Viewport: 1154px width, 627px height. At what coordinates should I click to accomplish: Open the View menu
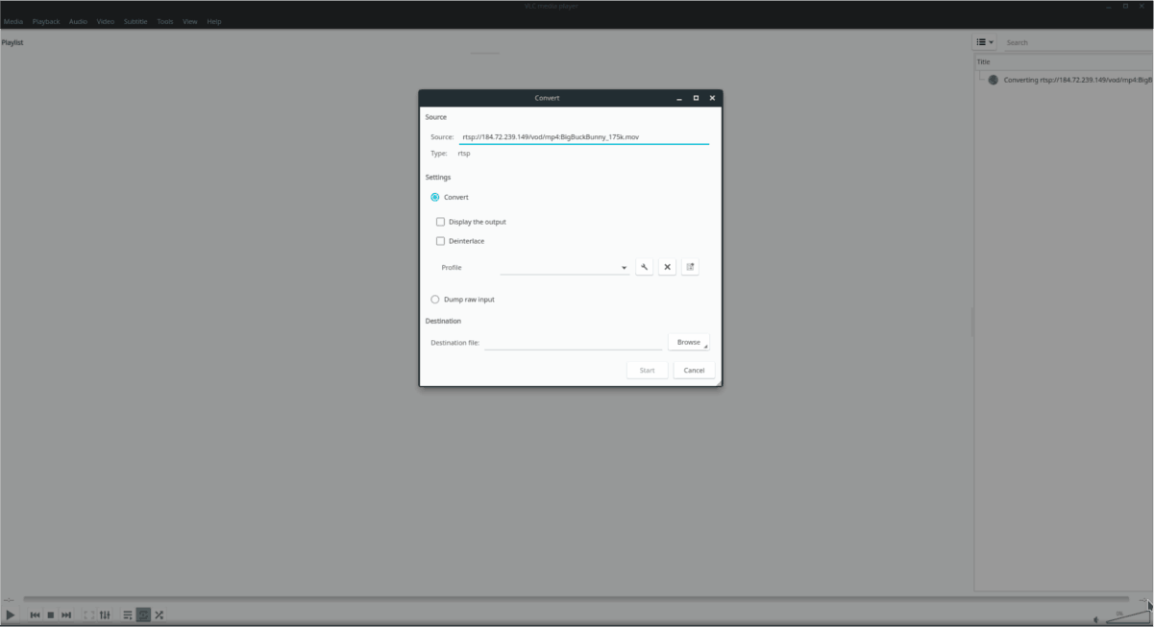point(190,21)
